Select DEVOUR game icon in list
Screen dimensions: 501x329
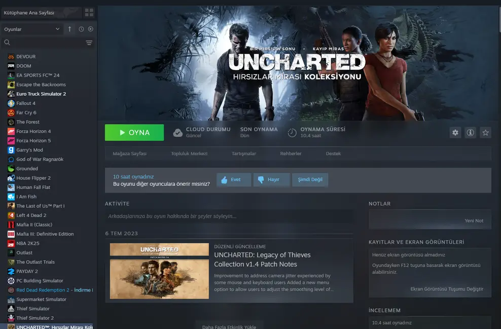[11, 57]
